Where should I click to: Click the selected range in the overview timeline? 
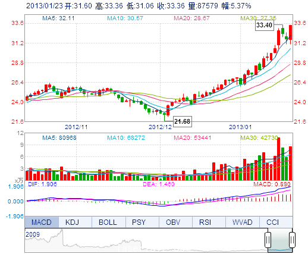(x=280, y=240)
